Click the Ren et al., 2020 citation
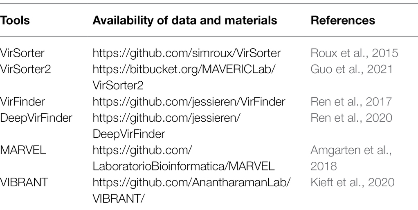This screenshot has width=418, height=210. [x=351, y=118]
